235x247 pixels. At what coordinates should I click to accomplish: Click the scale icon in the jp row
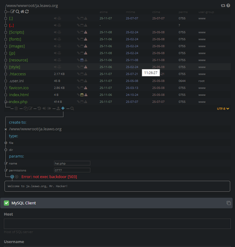click(59, 53)
